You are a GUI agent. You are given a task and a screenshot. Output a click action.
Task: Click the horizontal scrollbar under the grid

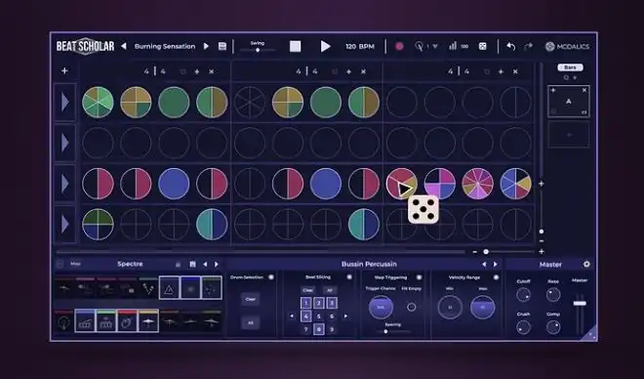point(261,252)
